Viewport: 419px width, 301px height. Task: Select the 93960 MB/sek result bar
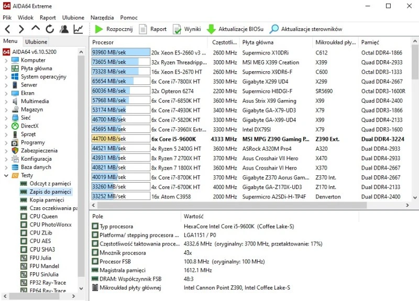coord(120,52)
